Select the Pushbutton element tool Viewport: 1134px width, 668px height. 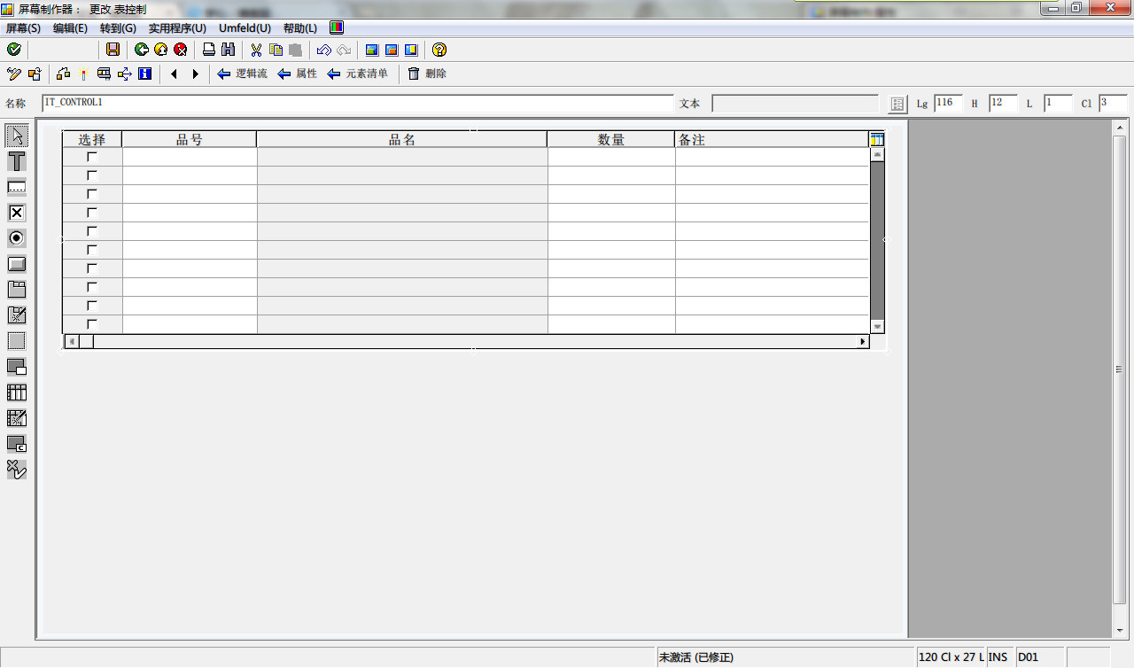(17, 264)
